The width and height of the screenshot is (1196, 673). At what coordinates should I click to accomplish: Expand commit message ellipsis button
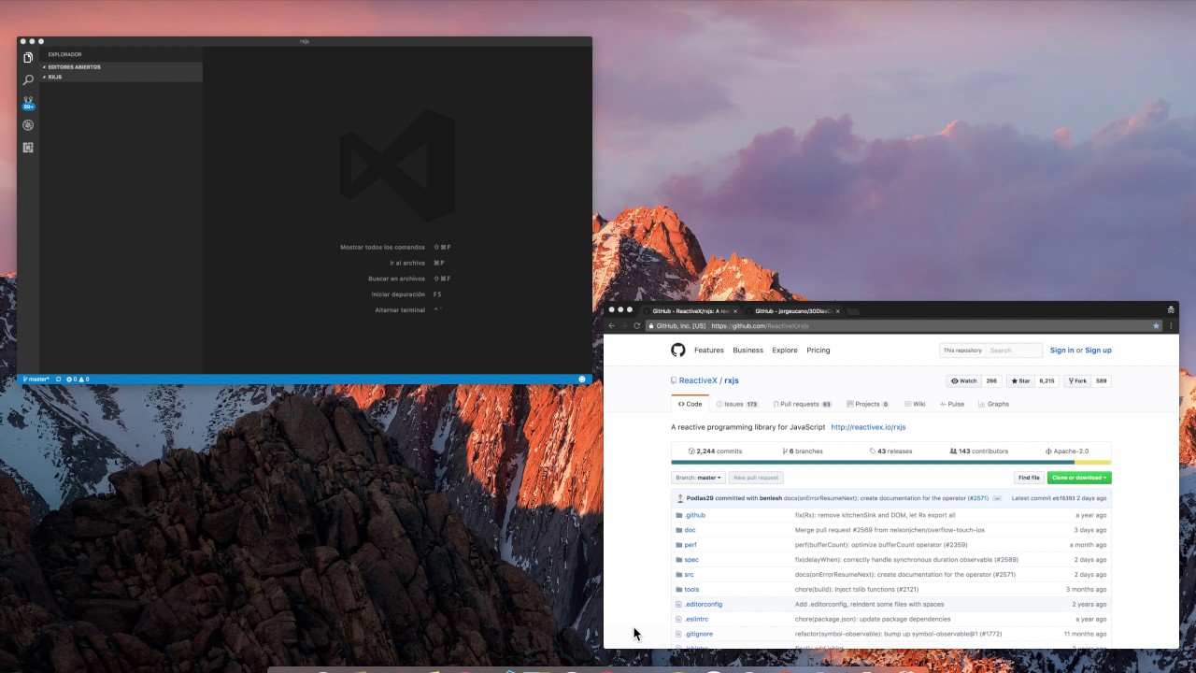point(997,498)
